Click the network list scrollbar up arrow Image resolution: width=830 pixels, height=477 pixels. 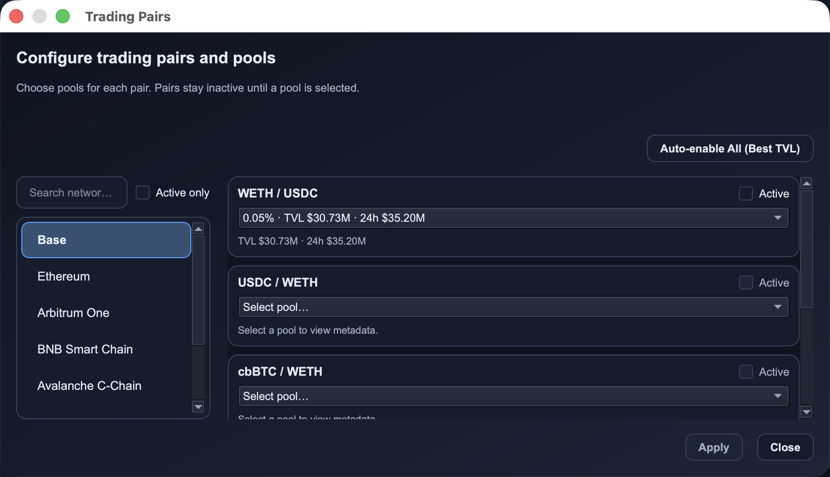pos(198,228)
